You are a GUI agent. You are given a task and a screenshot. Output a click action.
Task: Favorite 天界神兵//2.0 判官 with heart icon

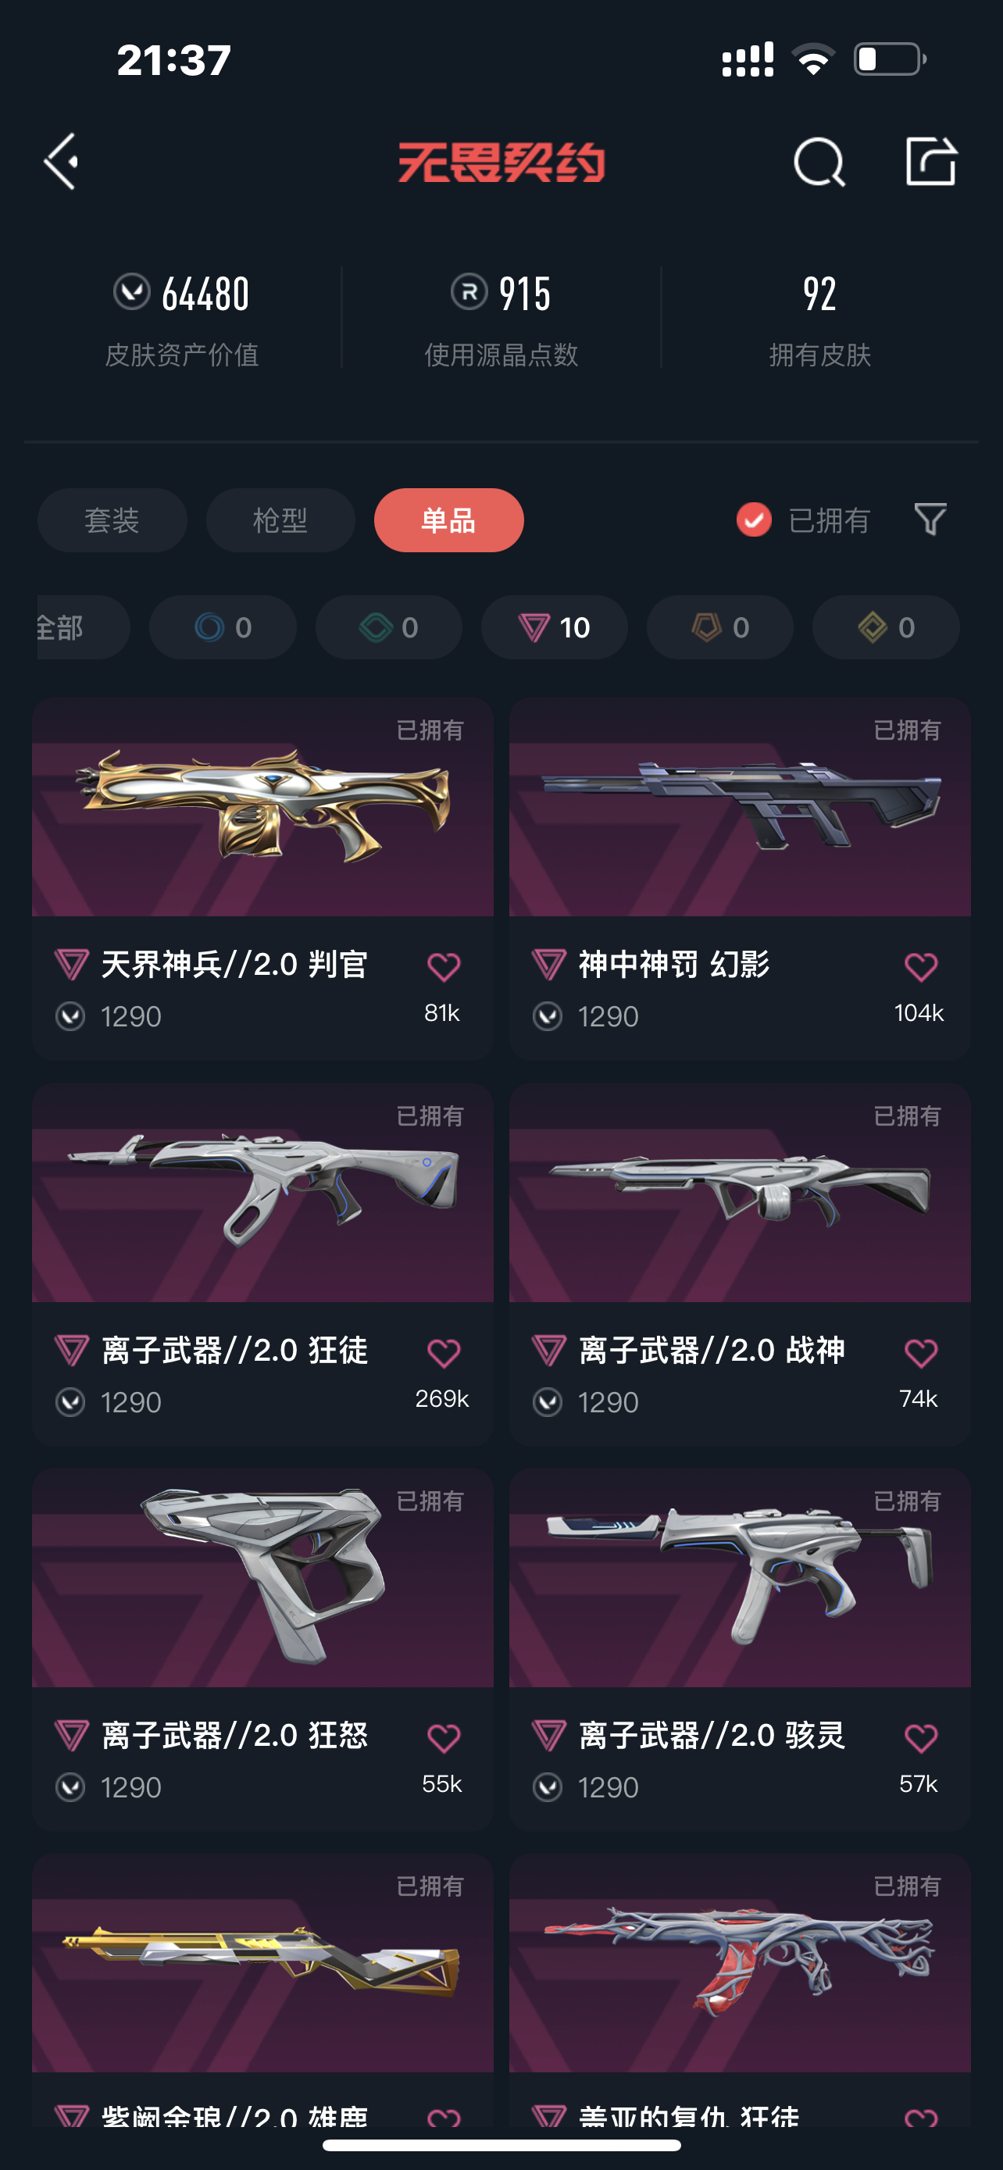443,966
